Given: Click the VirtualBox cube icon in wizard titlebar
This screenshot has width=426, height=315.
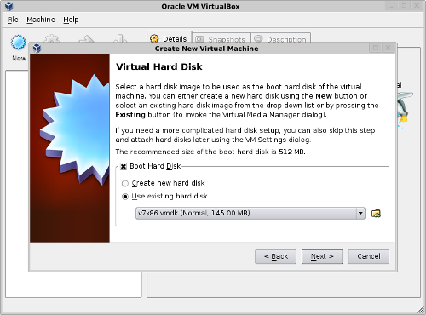Looking at the screenshot, I should 37,49.
